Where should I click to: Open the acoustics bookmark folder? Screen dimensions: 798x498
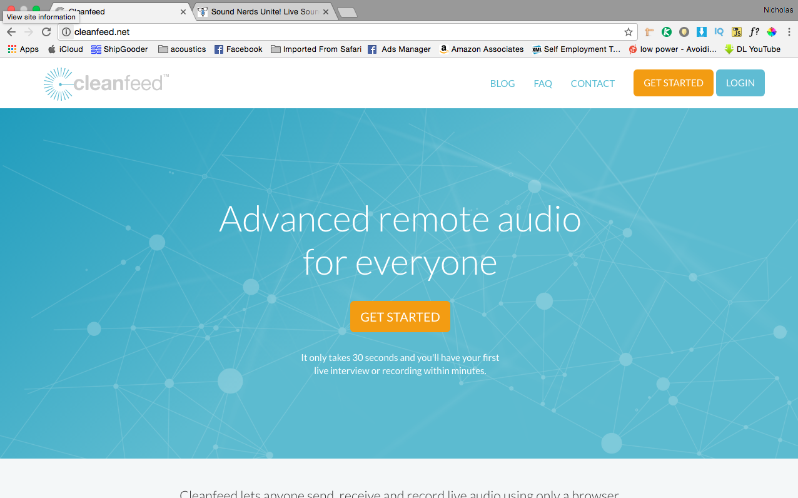[x=181, y=49]
